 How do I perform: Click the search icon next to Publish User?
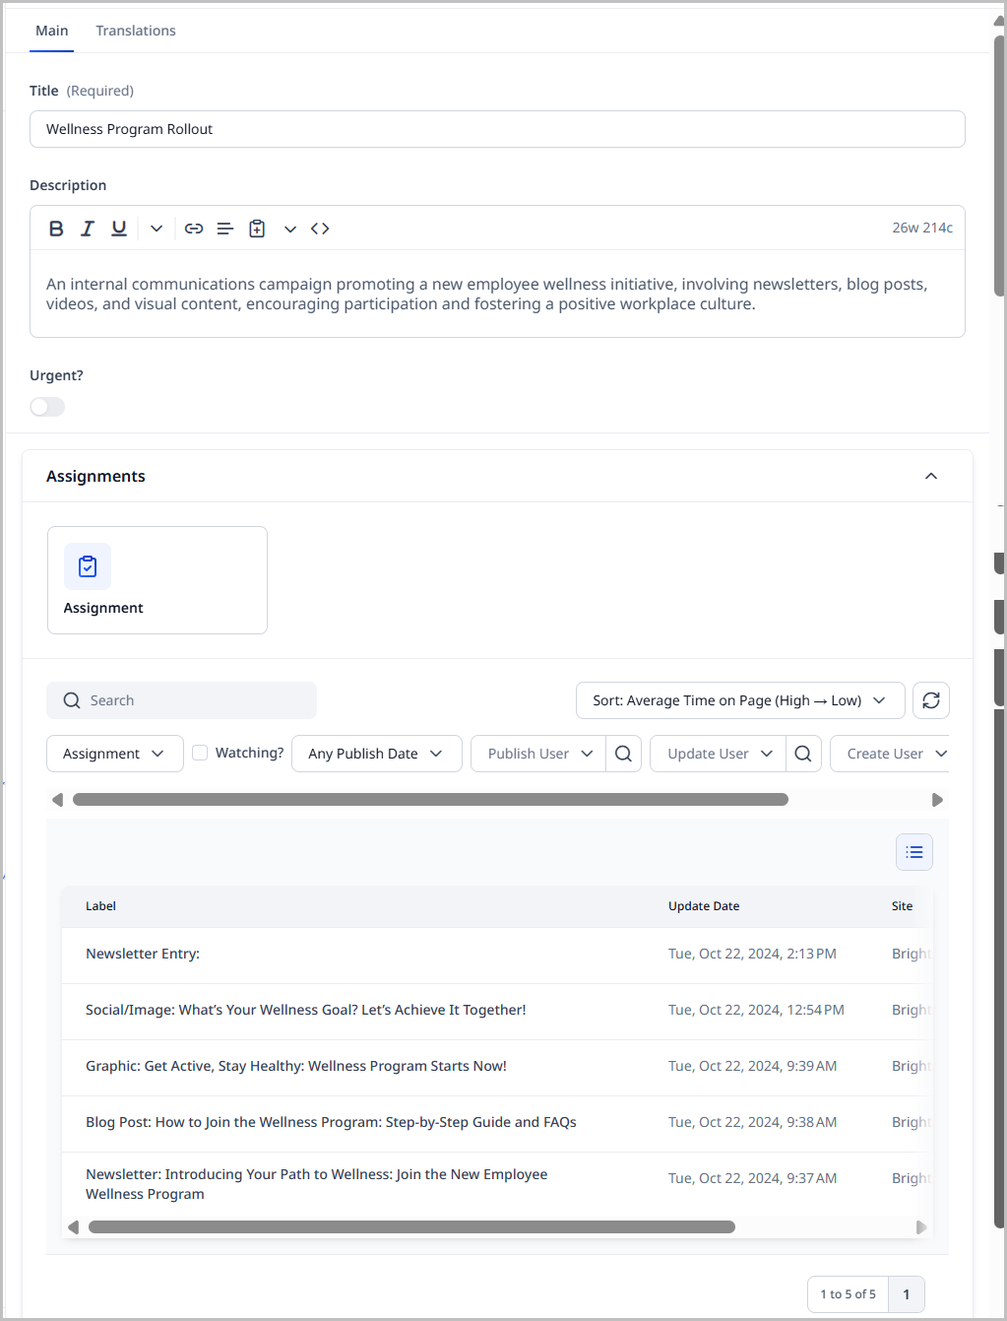623,753
